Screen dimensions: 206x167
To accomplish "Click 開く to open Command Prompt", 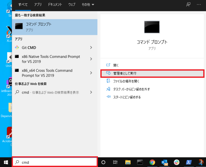I will pyautogui.click(x=152, y=65).
